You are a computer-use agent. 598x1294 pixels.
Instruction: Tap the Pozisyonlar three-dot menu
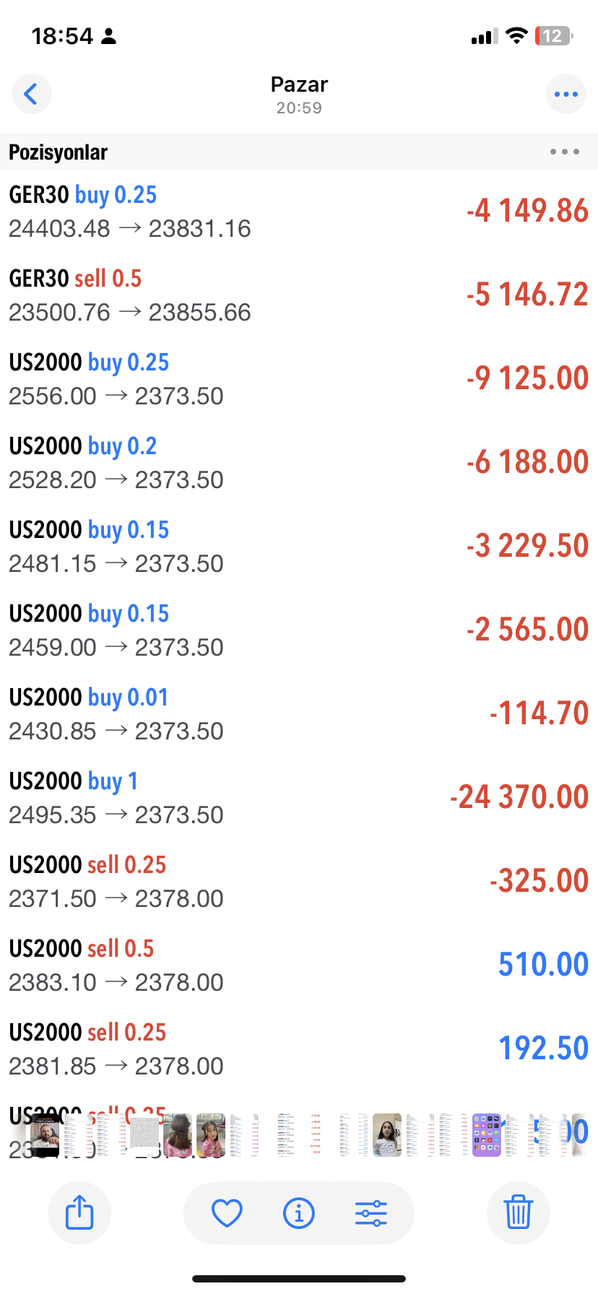point(564,152)
